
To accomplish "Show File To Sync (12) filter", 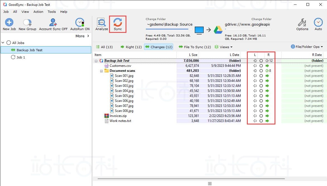I will pos(195,47).
